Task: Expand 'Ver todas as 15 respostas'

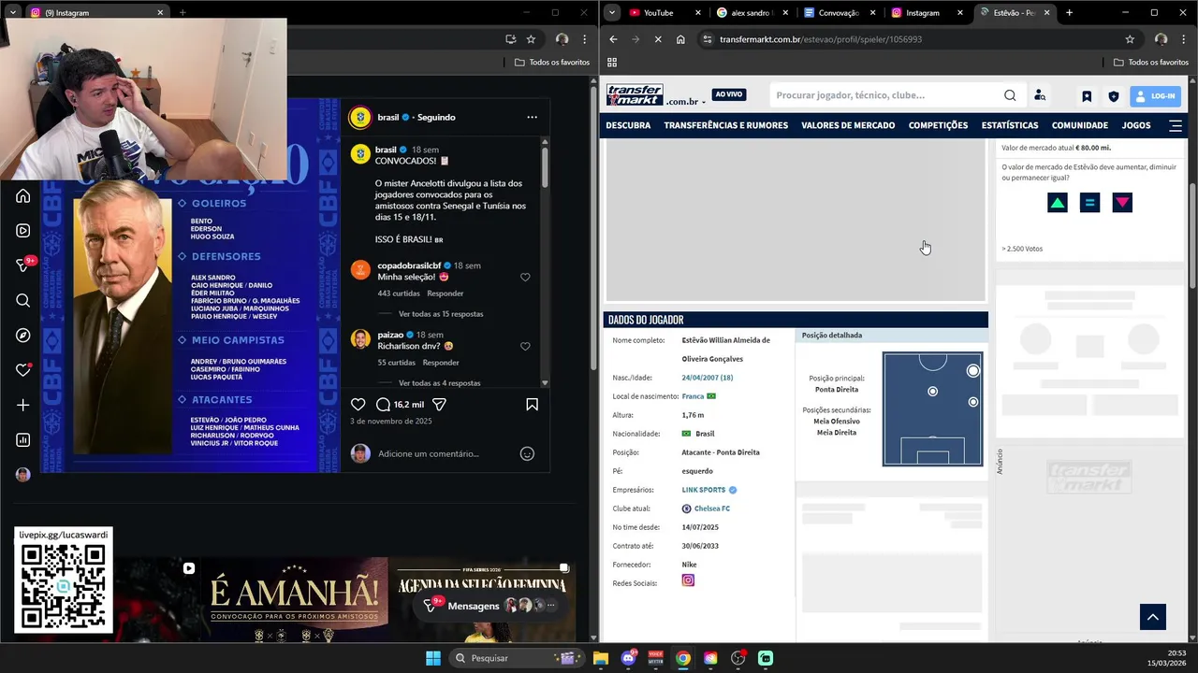Action: pos(441,314)
